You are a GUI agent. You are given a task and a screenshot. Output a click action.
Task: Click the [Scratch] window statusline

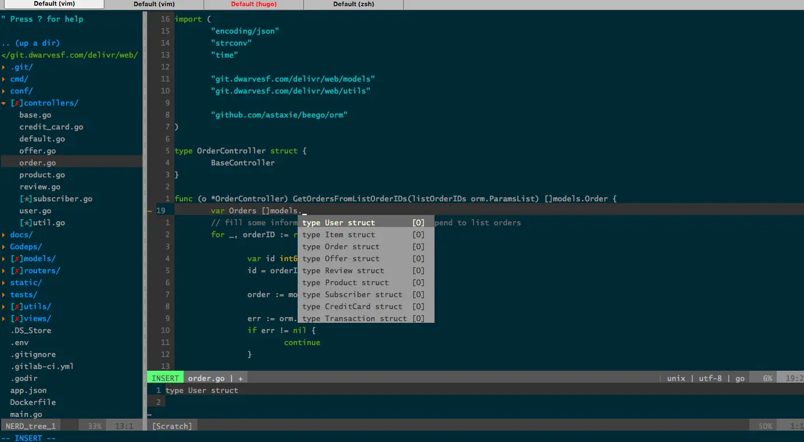pos(172,426)
